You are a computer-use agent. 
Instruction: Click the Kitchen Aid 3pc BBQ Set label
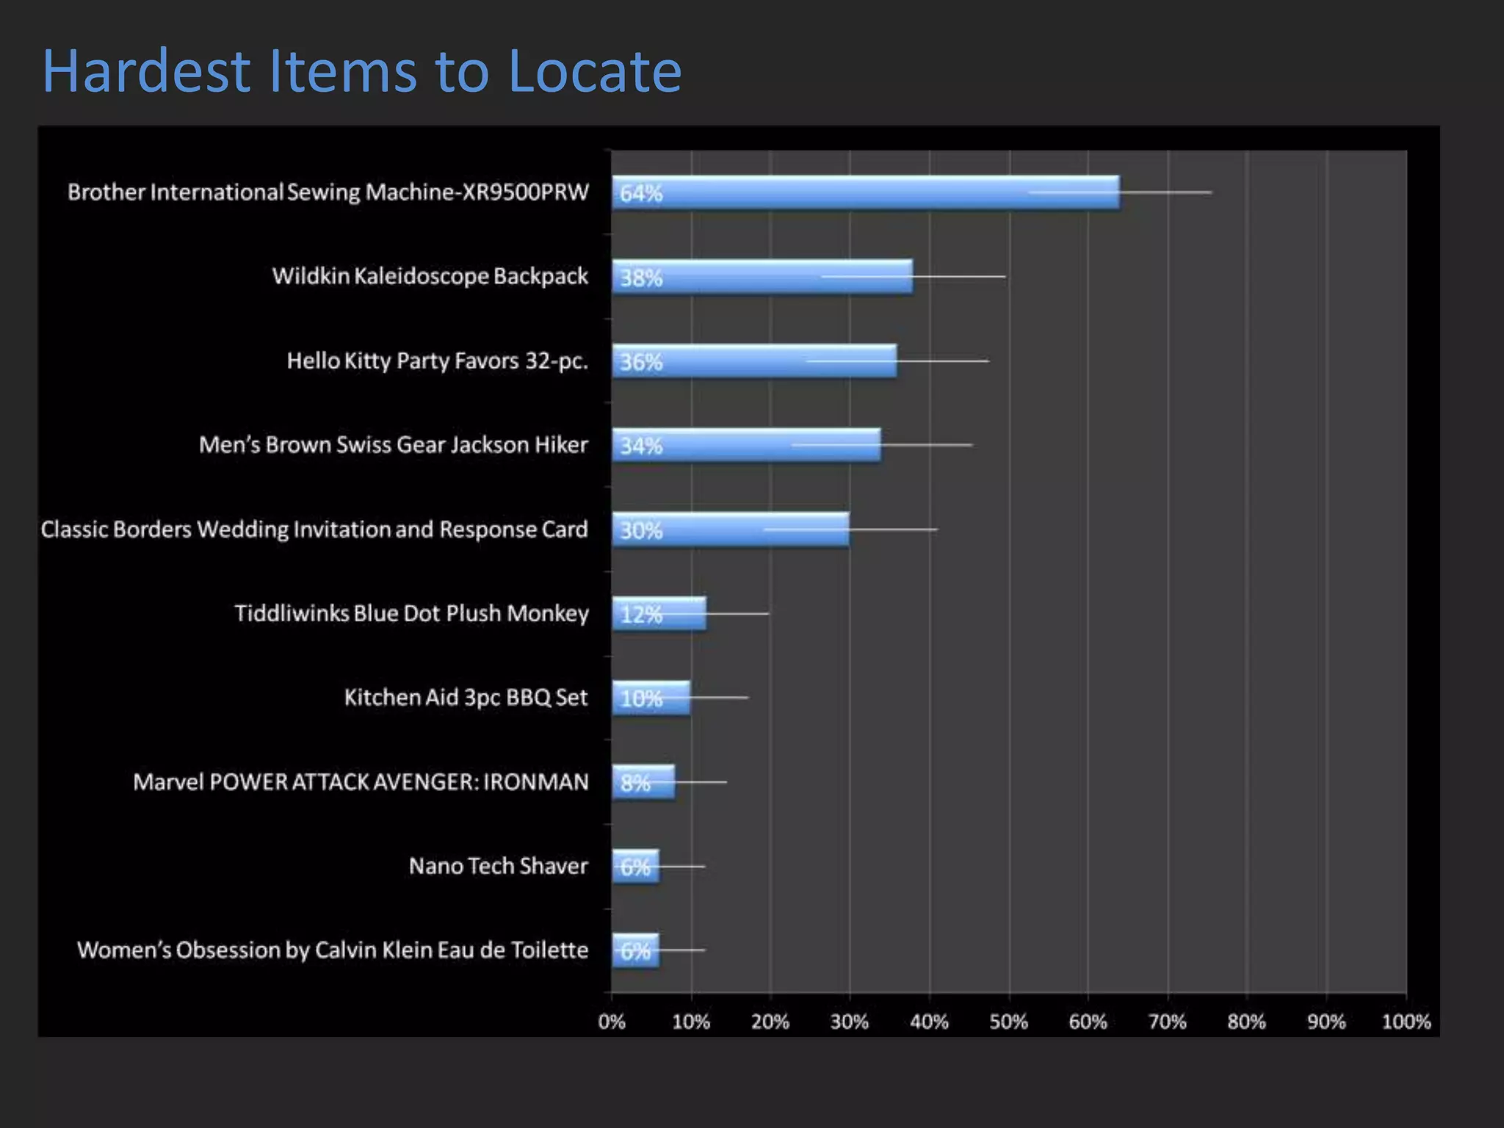[466, 698]
